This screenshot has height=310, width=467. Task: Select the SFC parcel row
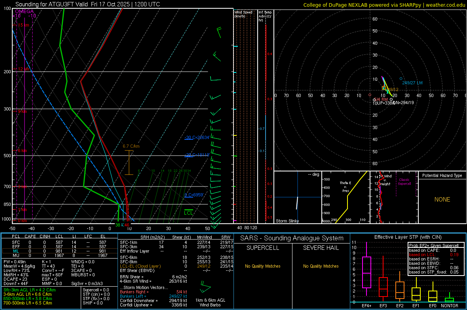point(59,242)
